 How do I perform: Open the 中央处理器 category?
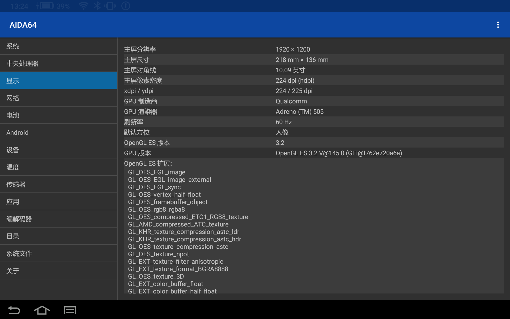pos(58,64)
